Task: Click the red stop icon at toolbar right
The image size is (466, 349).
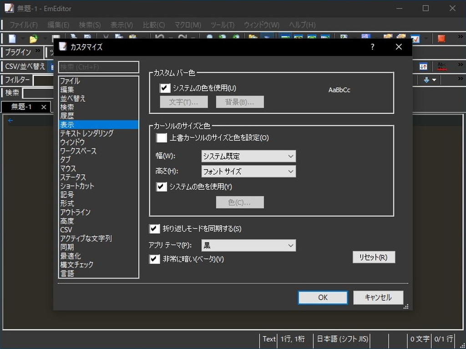Action: click(441, 39)
